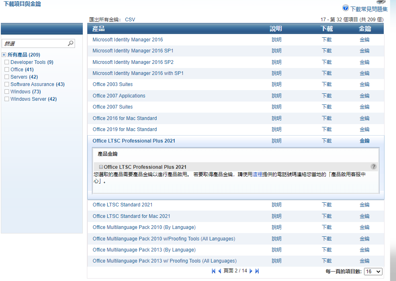396x281 pixels.
Task: Open 說明 for Office 2003 Suites
Action: point(277,84)
